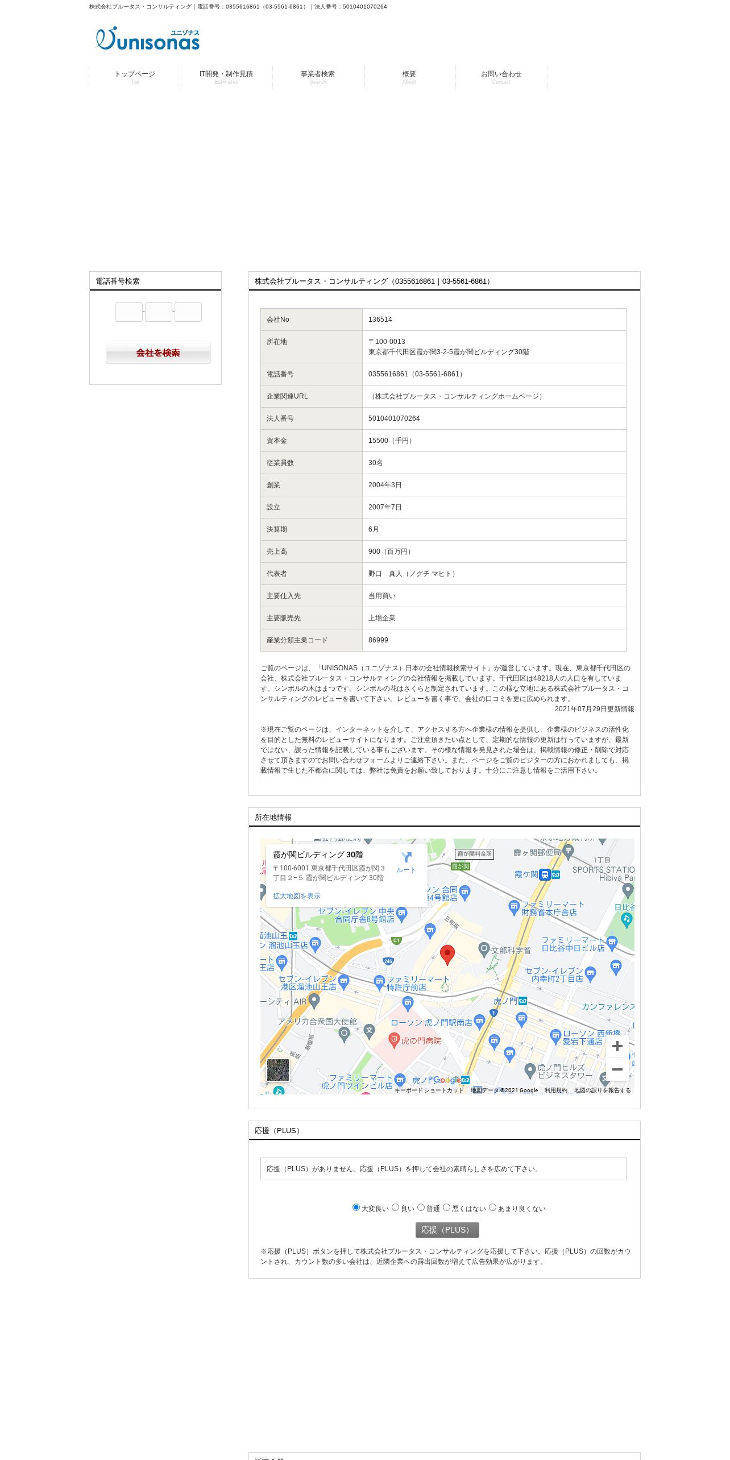Select the 良い rating radio button
Viewport: 730px width, 1460px height.
pos(395,1207)
